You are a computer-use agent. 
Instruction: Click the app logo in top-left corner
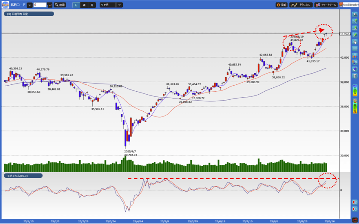point(5,5)
